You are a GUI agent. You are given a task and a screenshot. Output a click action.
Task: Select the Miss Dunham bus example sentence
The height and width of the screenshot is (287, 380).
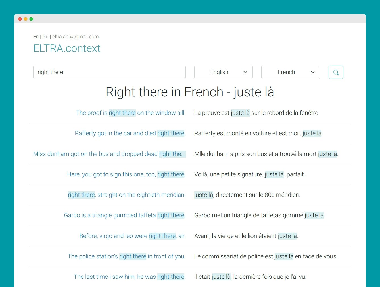pyautogui.click(x=109, y=154)
